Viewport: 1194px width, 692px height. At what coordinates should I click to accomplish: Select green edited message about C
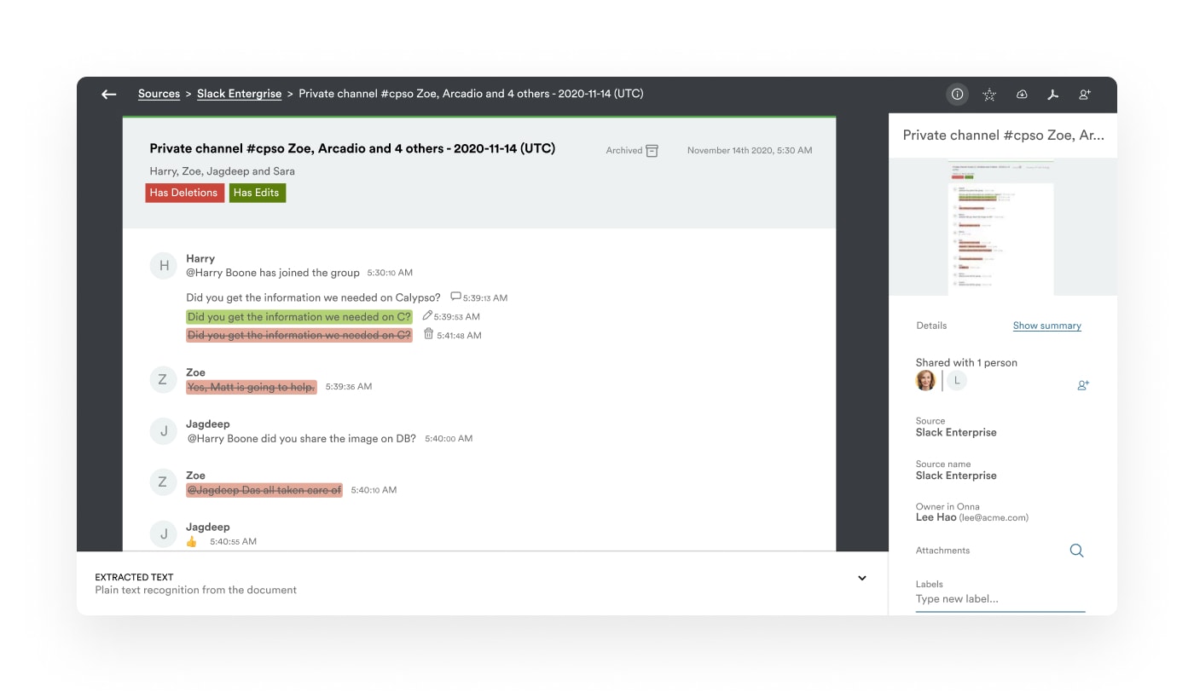click(x=299, y=317)
